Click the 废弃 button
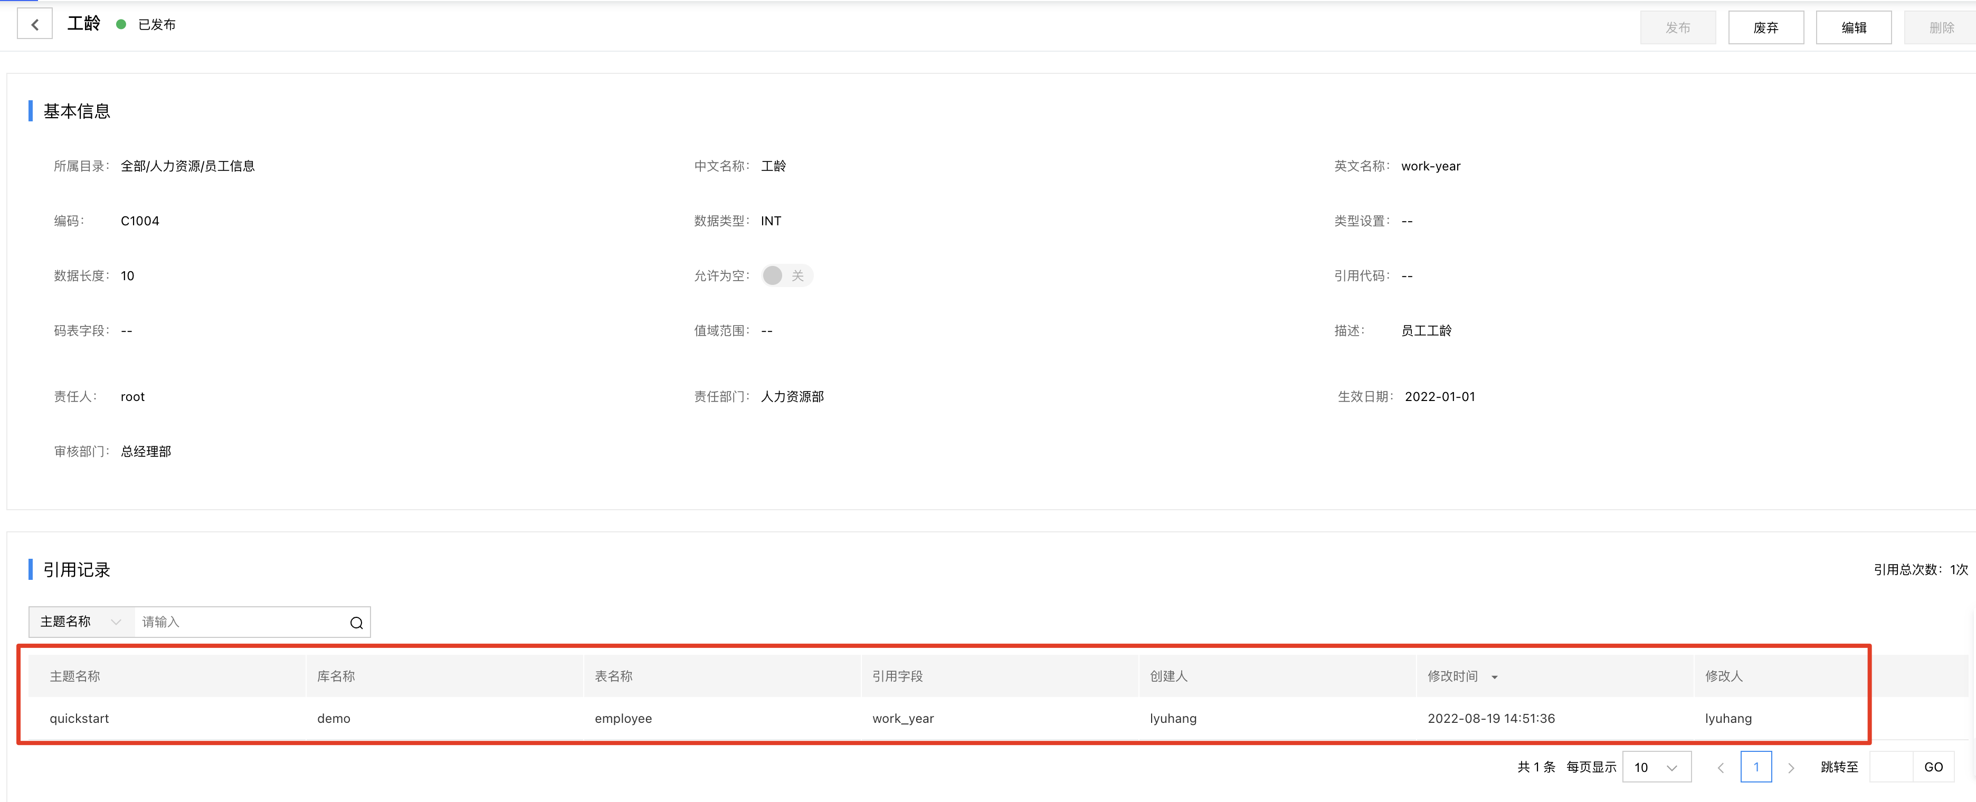Screen dimensions: 1976x802 point(1766,27)
